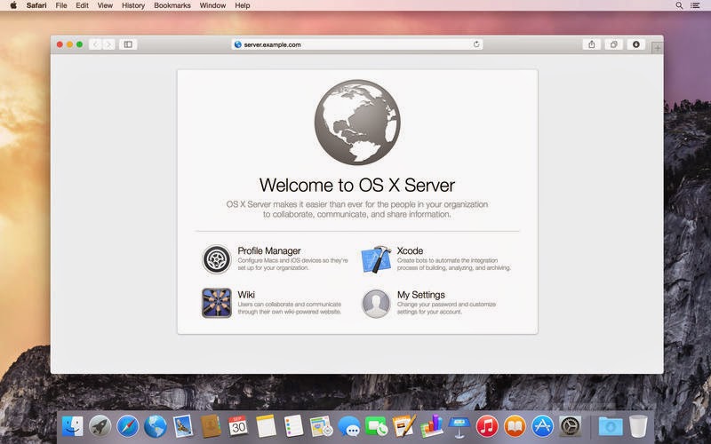Open App Store from the Dock
This screenshot has height=444, width=711.
click(x=542, y=426)
